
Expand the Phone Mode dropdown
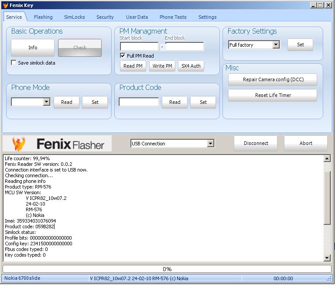(47, 102)
